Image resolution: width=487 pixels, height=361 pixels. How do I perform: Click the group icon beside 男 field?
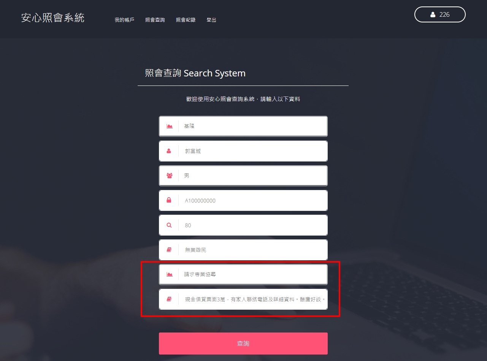click(x=170, y=176)
